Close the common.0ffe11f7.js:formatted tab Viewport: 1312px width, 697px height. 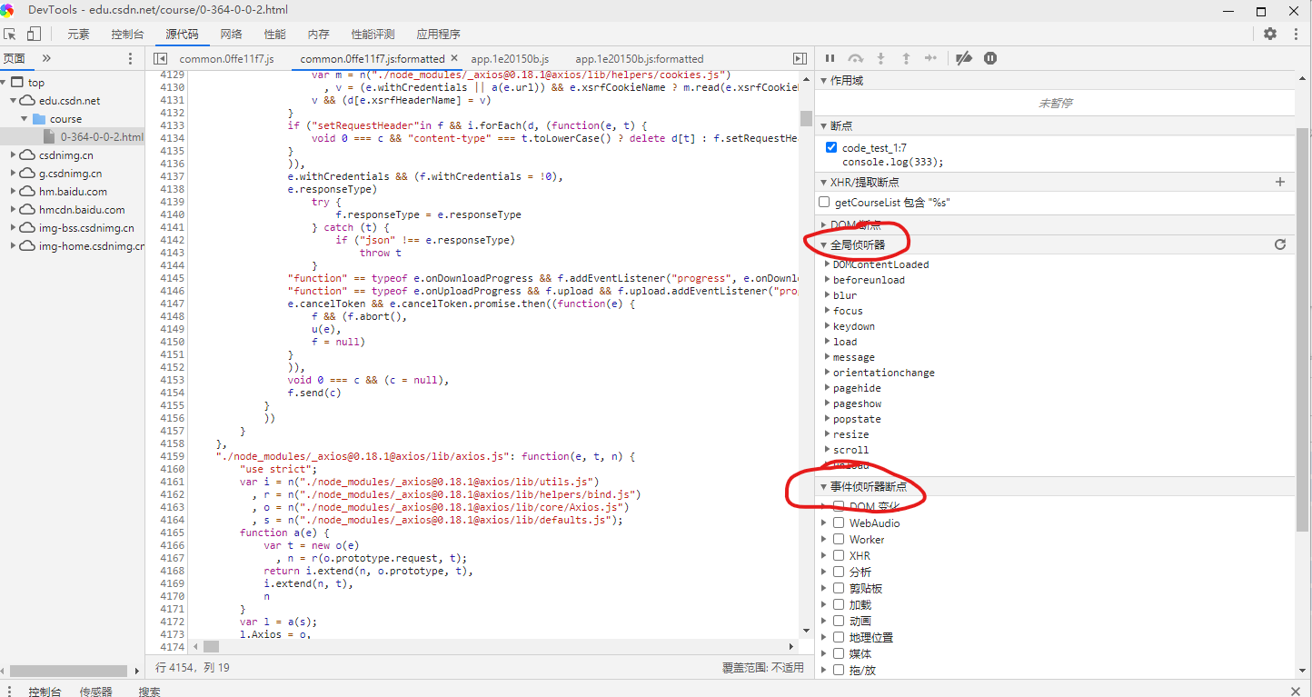click(454, 58)
